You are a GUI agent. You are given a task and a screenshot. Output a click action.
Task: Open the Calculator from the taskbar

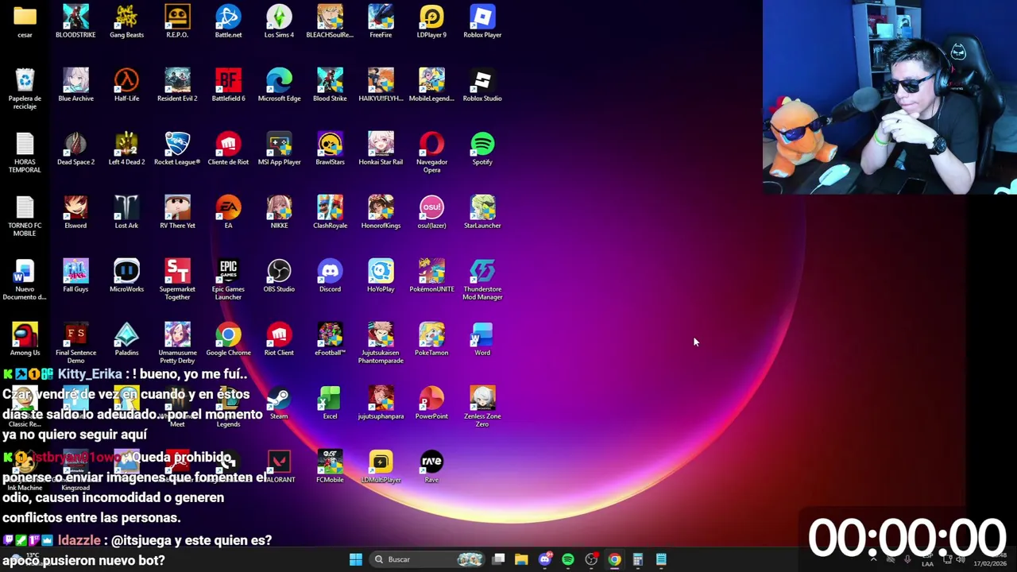pos(637,559)
